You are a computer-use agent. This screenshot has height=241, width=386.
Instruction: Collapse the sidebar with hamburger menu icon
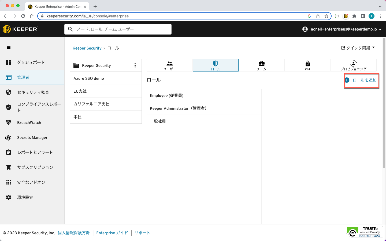click(x=9, y=47)
